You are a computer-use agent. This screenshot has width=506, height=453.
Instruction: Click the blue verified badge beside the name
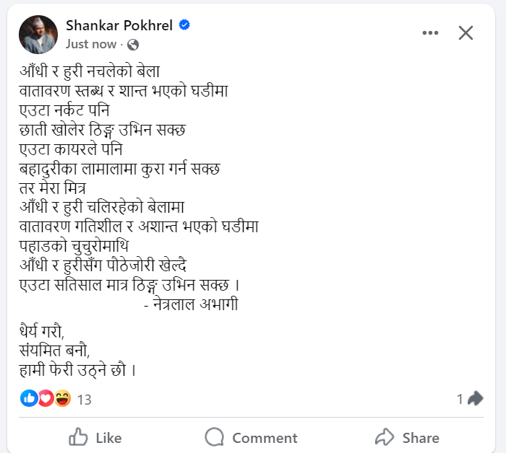coord(184,25)
